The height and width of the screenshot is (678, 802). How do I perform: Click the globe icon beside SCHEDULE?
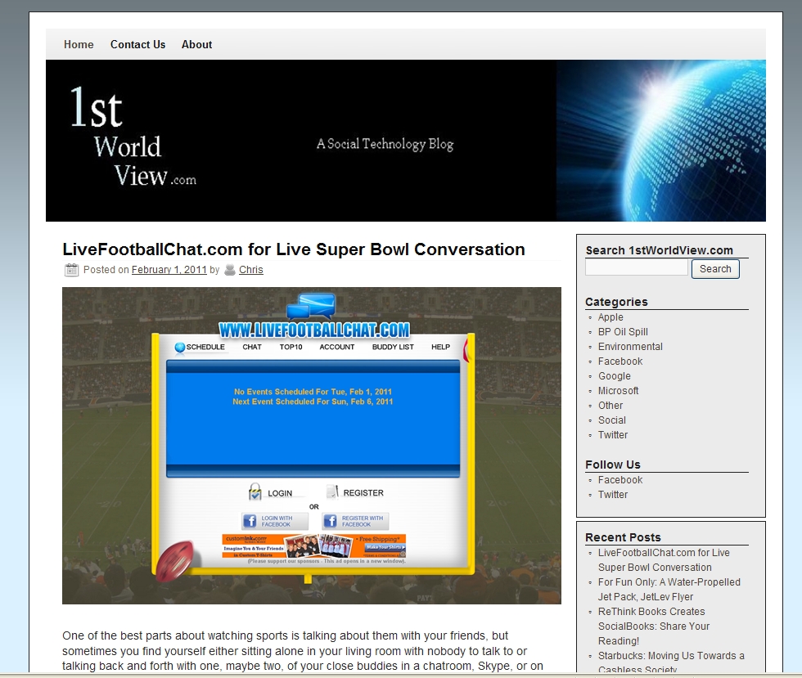179,348
